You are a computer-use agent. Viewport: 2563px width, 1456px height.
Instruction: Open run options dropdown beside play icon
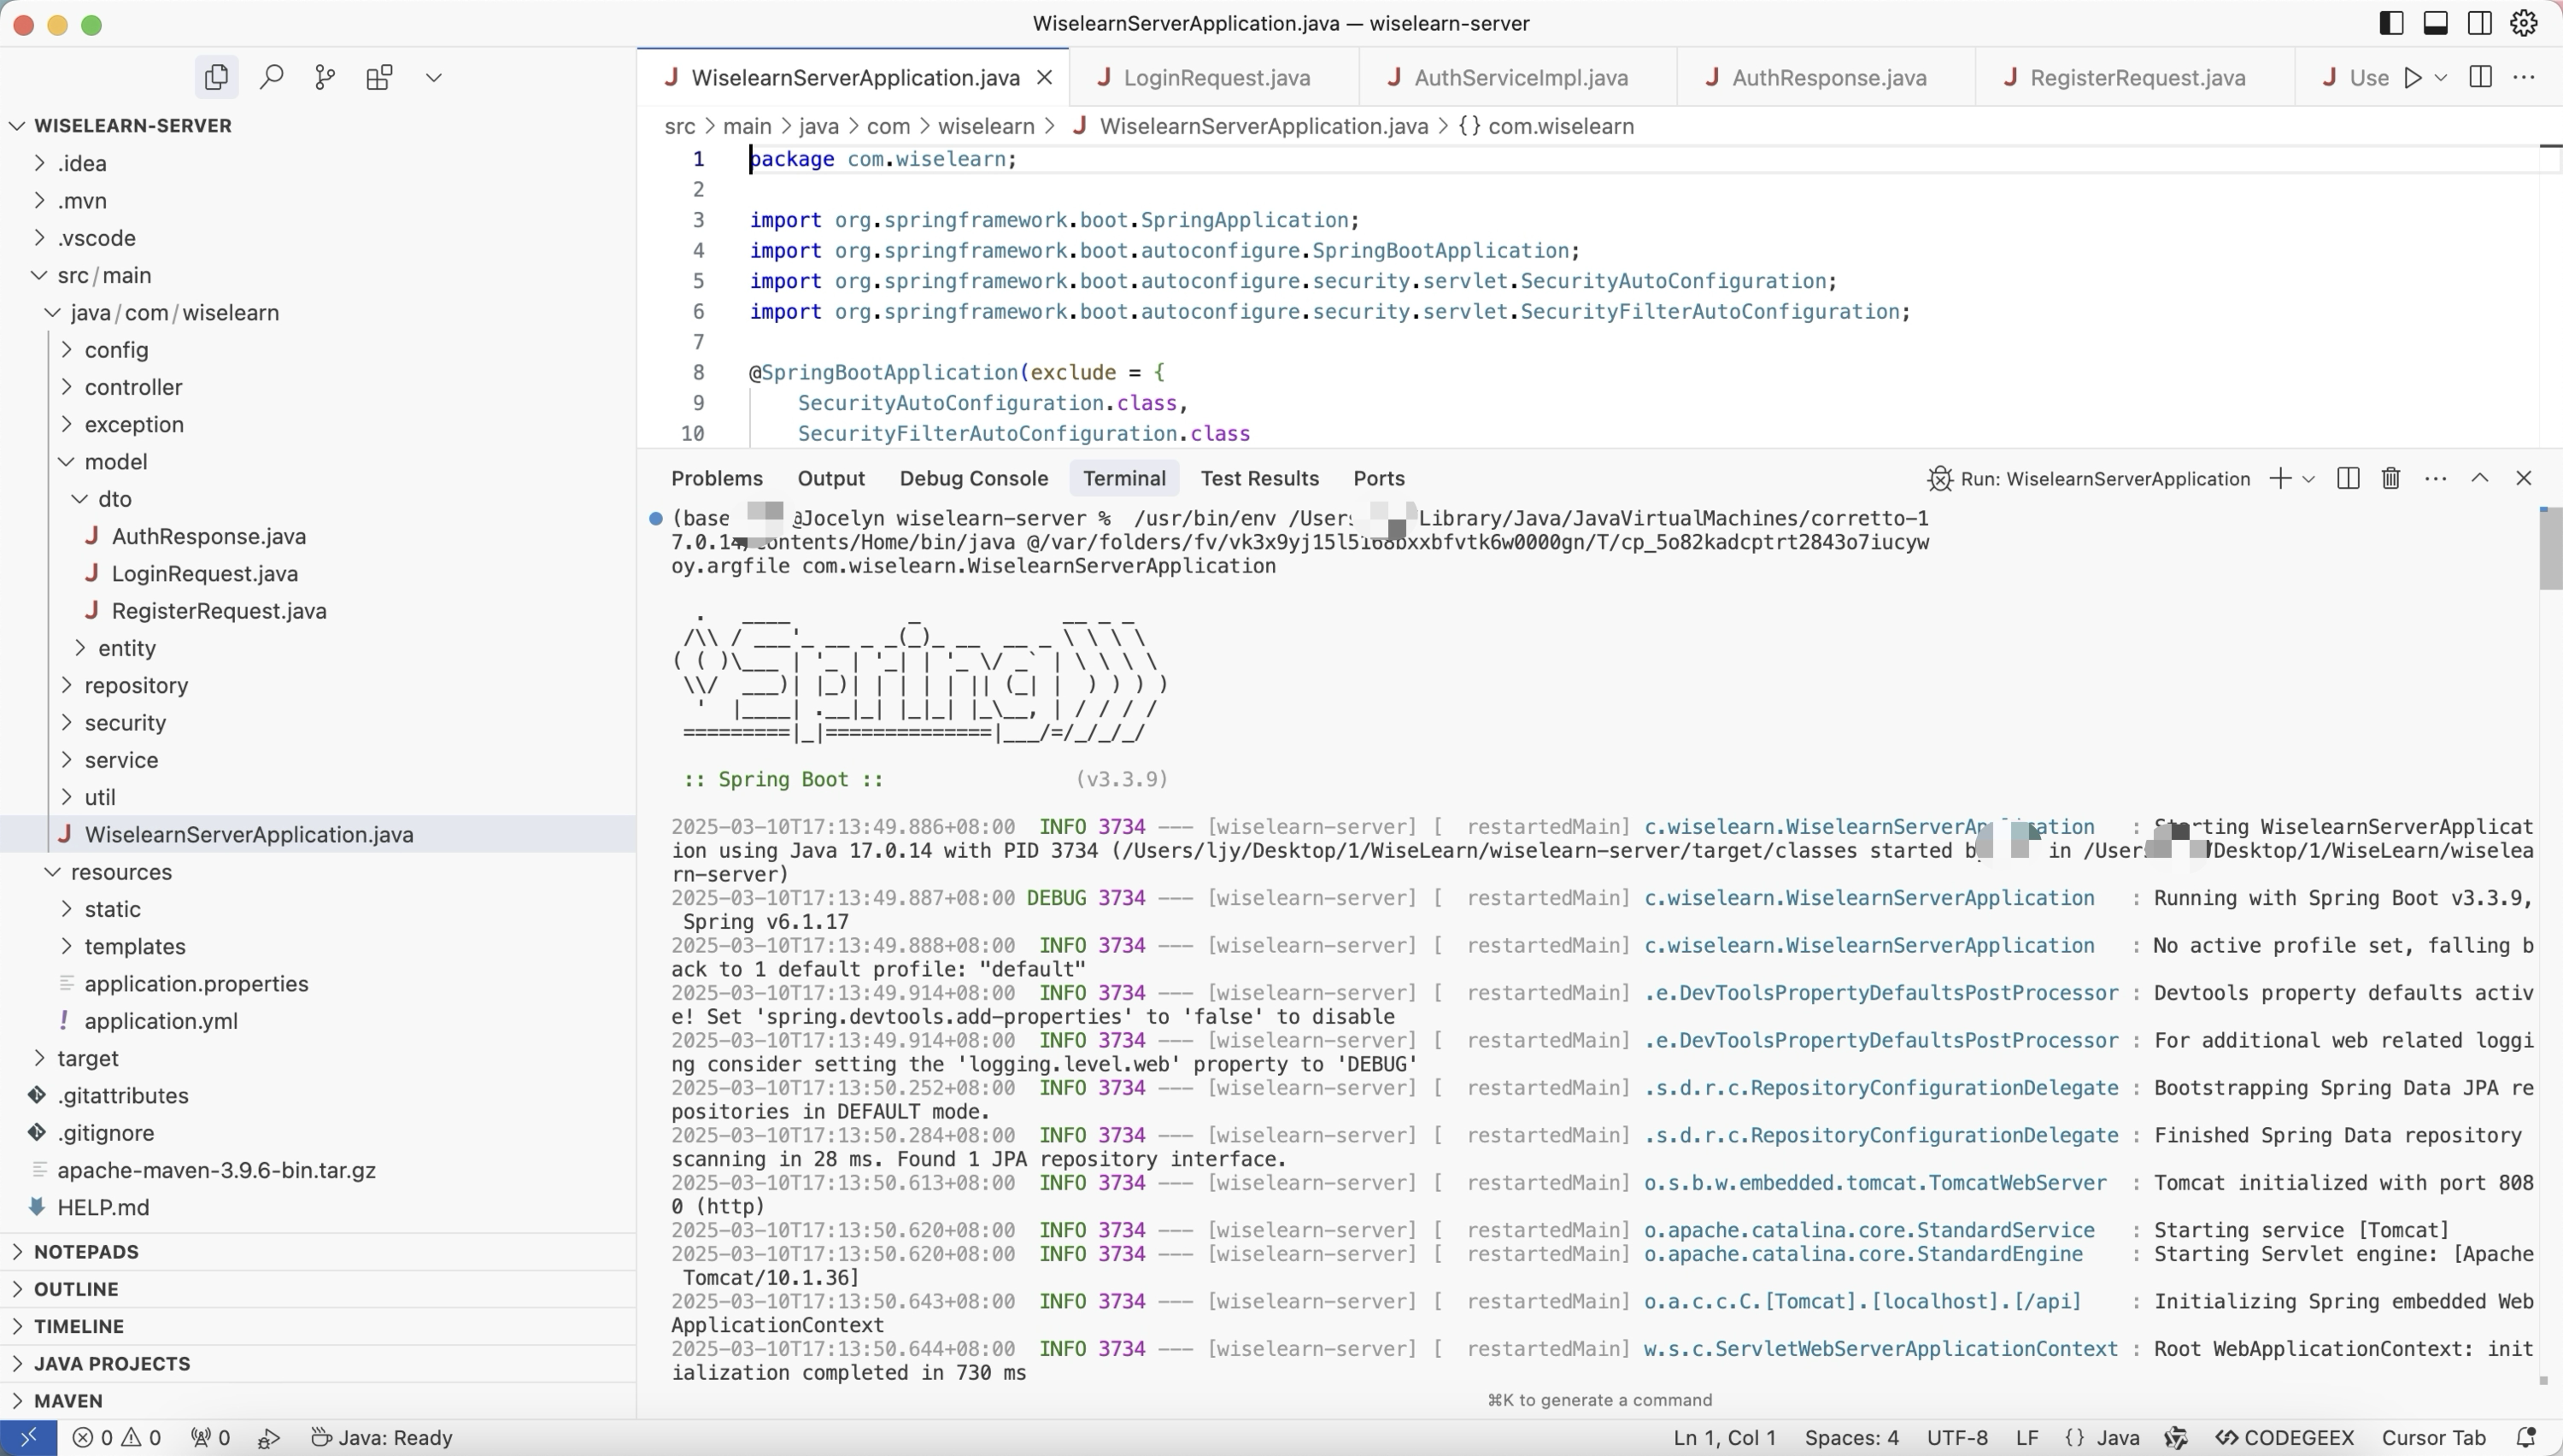pyautogui.click(x=2440, y=78)
